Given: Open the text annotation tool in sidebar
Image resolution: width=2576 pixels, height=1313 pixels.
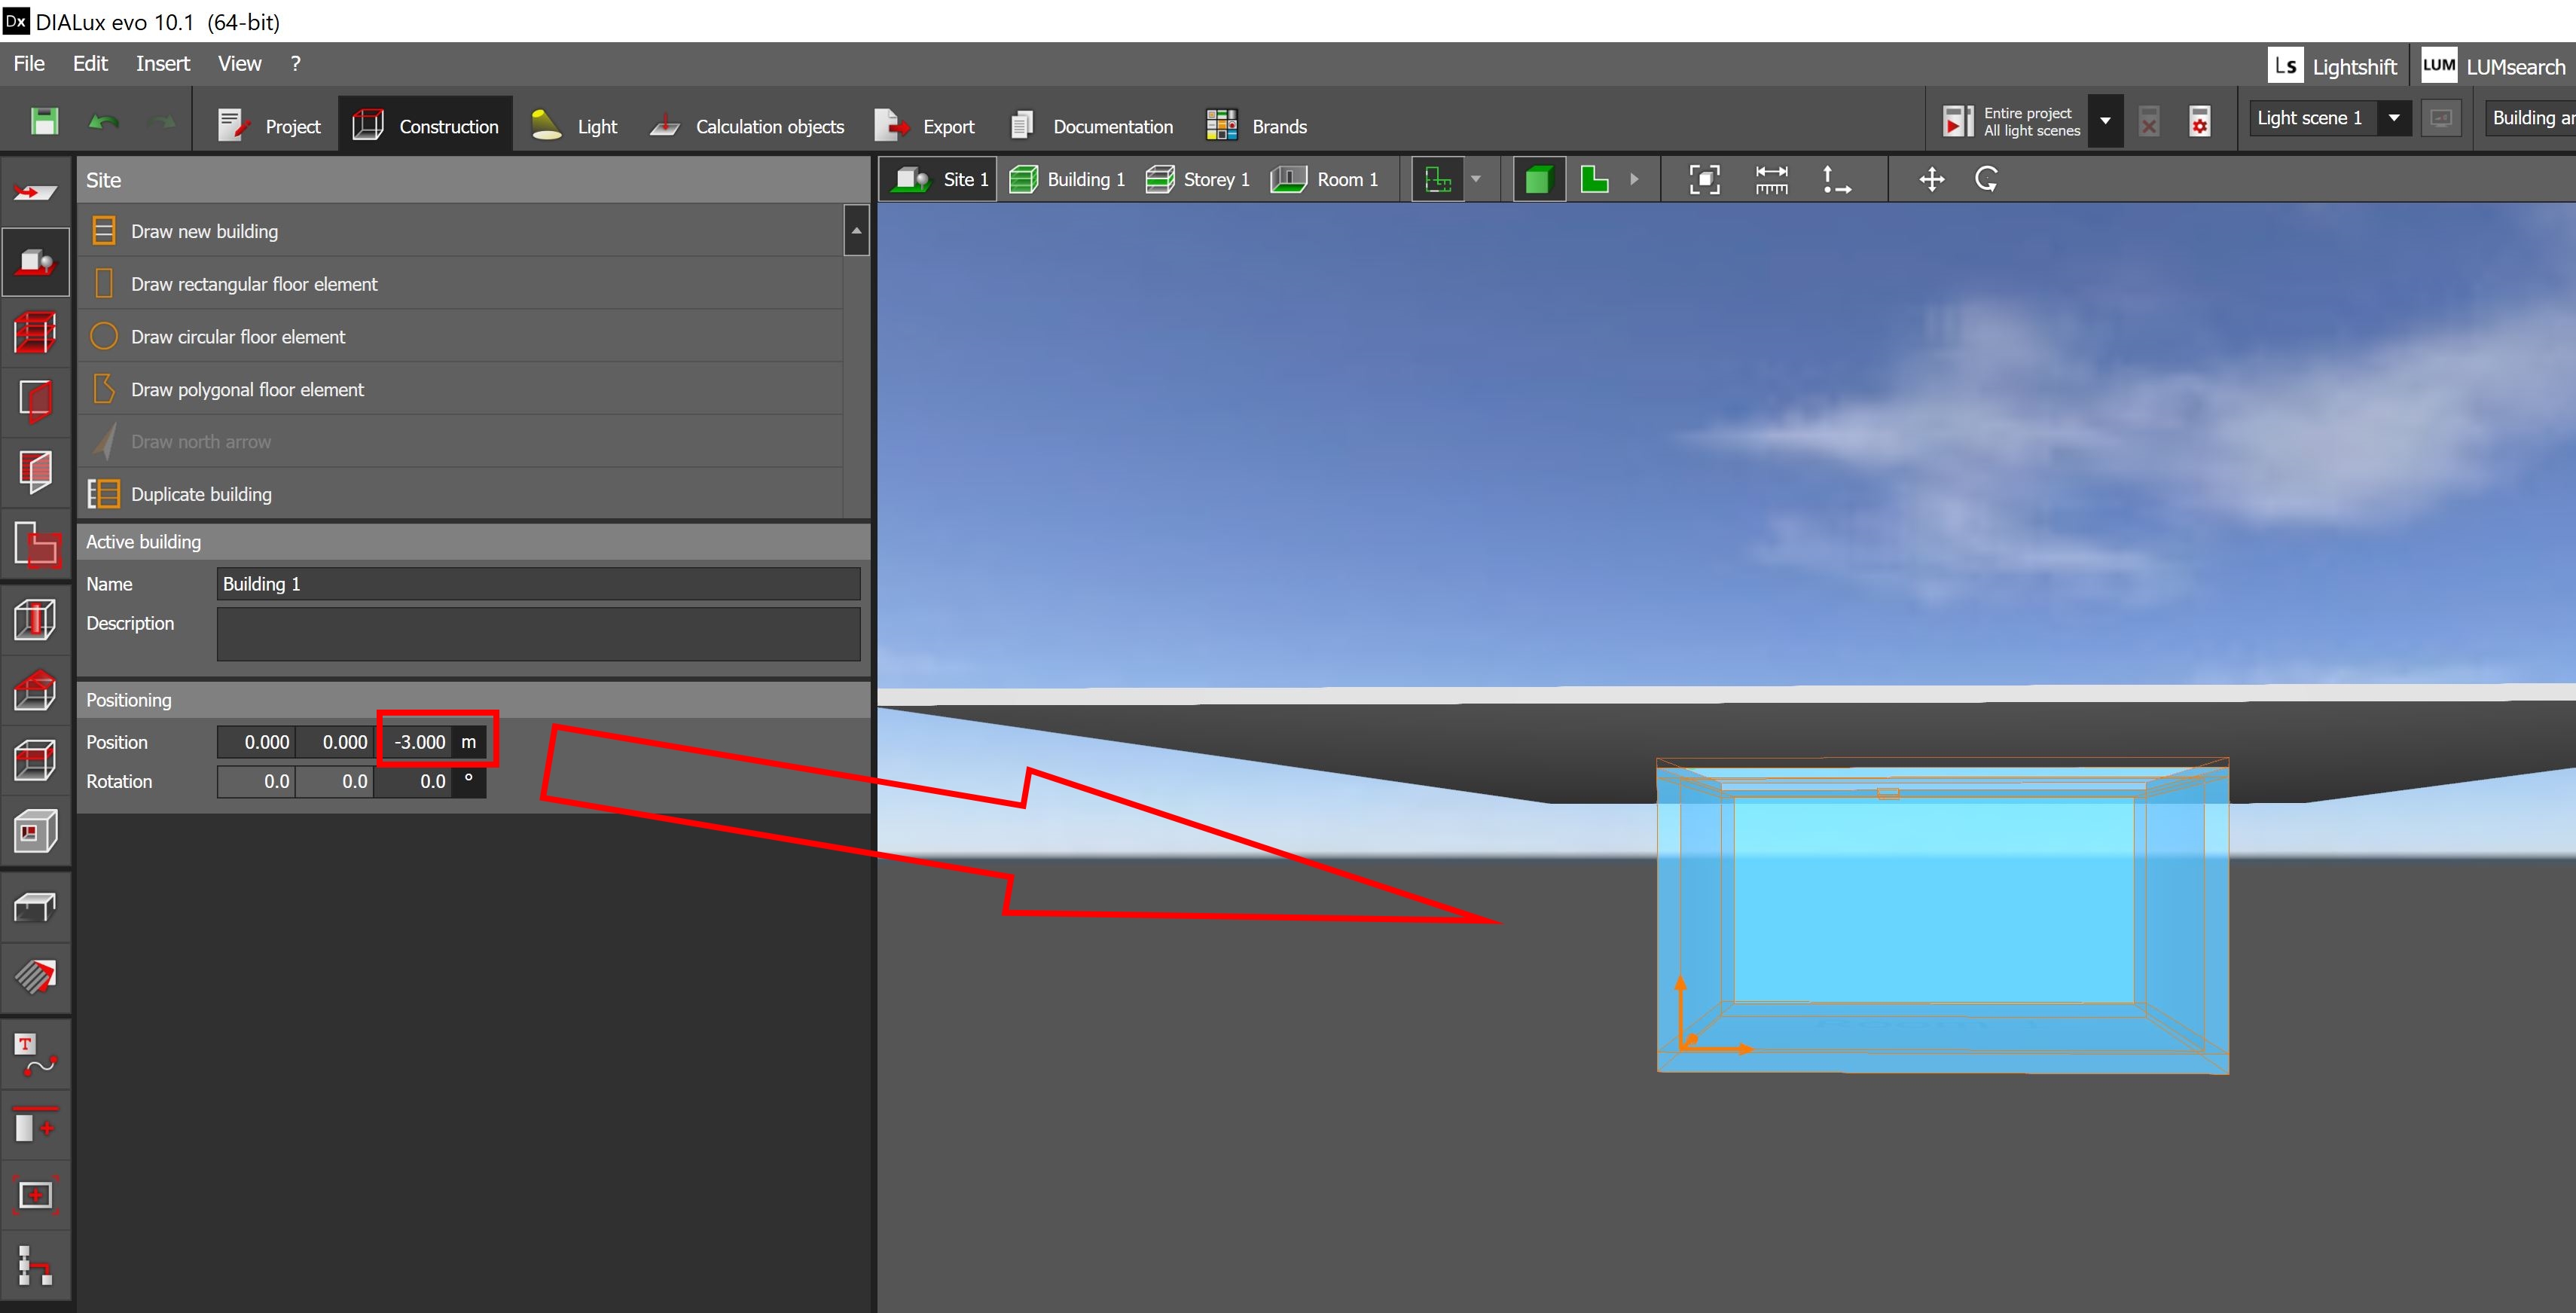Looking at the screenshot, I should coord(35,1055).
